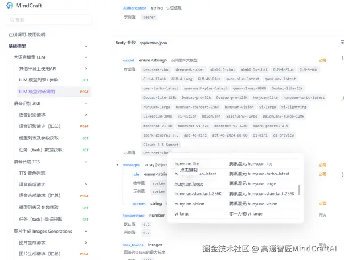Click the abab6.5-chat enum chip

point(223,69)
